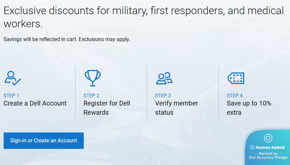Click the STEP 1 label

coord(11,96)
